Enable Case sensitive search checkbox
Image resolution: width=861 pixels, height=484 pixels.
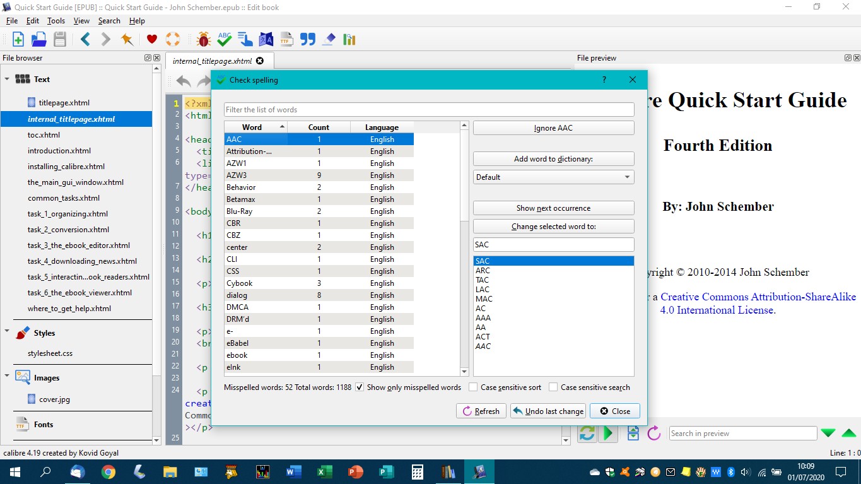coord(553,387)
